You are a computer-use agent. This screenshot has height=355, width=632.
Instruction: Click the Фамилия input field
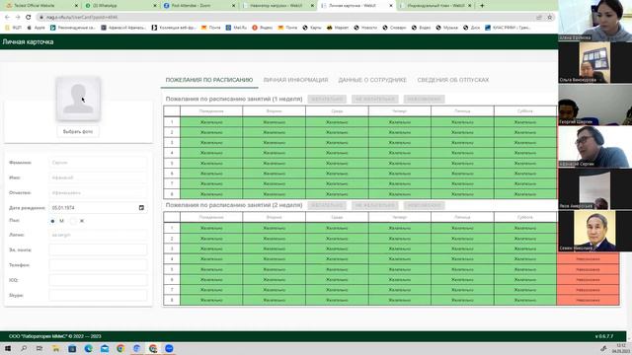click(98, 163)
